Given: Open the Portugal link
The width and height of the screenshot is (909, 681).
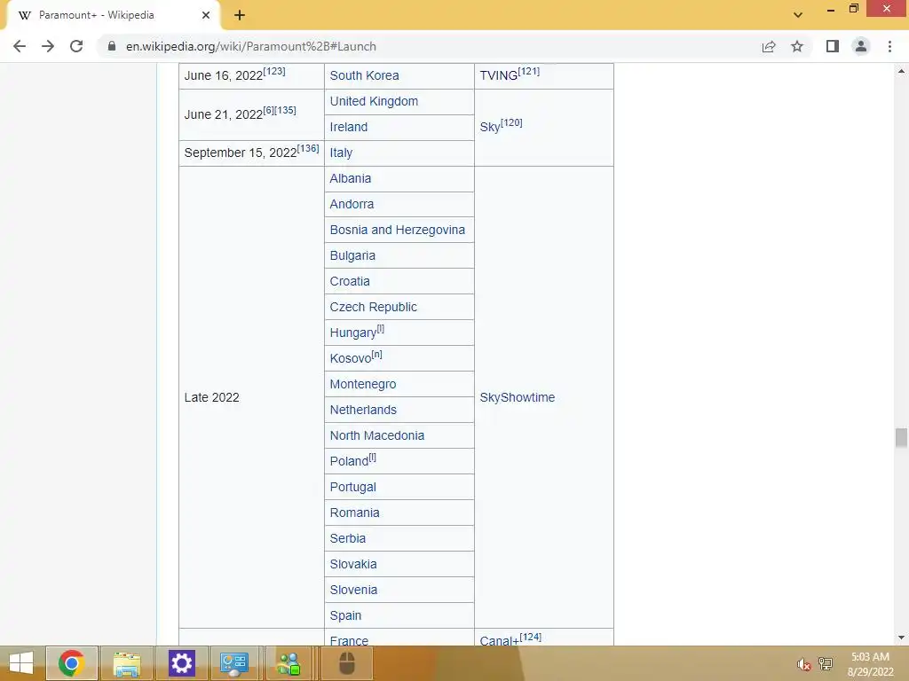Looking at the screenshot, I should click(353, 487).
